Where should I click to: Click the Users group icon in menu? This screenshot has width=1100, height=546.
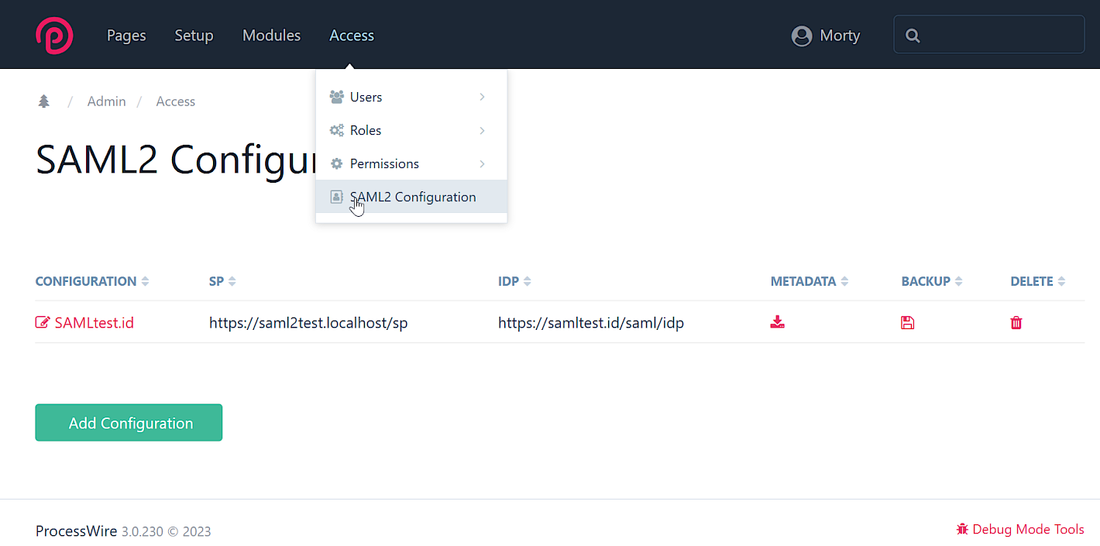[x=336, y=97]
